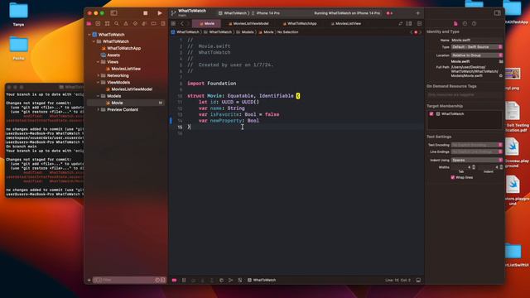This screenshot has width=530, height=298.
Task: Switch to the WhatToWatchApp tab
Action: point(300,24)
